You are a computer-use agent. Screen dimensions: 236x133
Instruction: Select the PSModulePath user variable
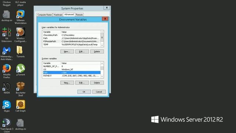[x=72, y=41]
